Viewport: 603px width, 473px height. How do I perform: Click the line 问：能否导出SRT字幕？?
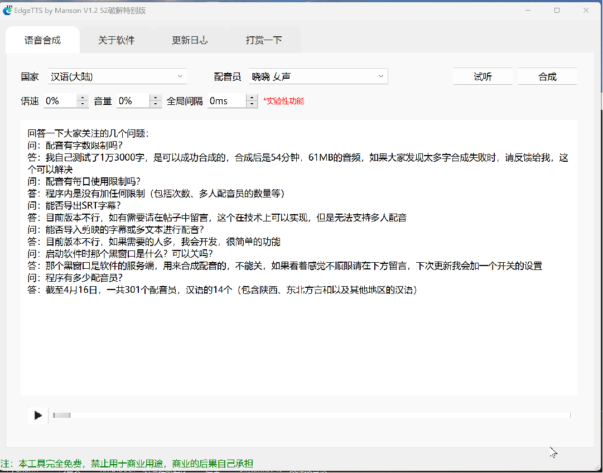74,206
